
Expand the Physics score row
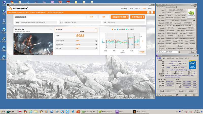(x=96, y=44)
